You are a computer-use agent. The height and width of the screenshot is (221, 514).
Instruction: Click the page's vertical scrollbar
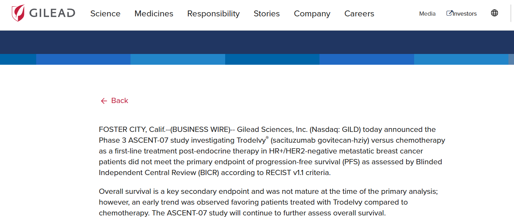pos(511,104)
